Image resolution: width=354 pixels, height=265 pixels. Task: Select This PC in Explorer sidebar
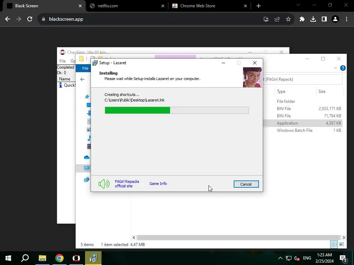[87, 168]
